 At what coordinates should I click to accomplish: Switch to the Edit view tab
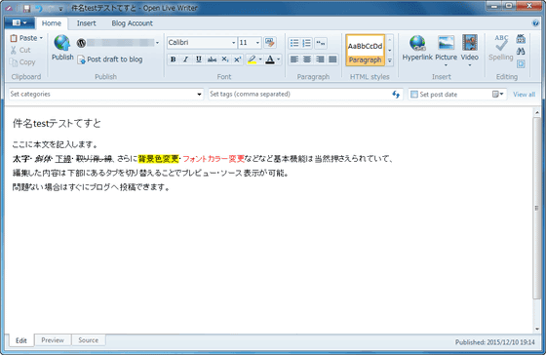(21, 340)
